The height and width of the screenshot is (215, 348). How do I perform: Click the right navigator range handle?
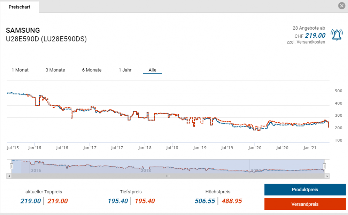324,166
